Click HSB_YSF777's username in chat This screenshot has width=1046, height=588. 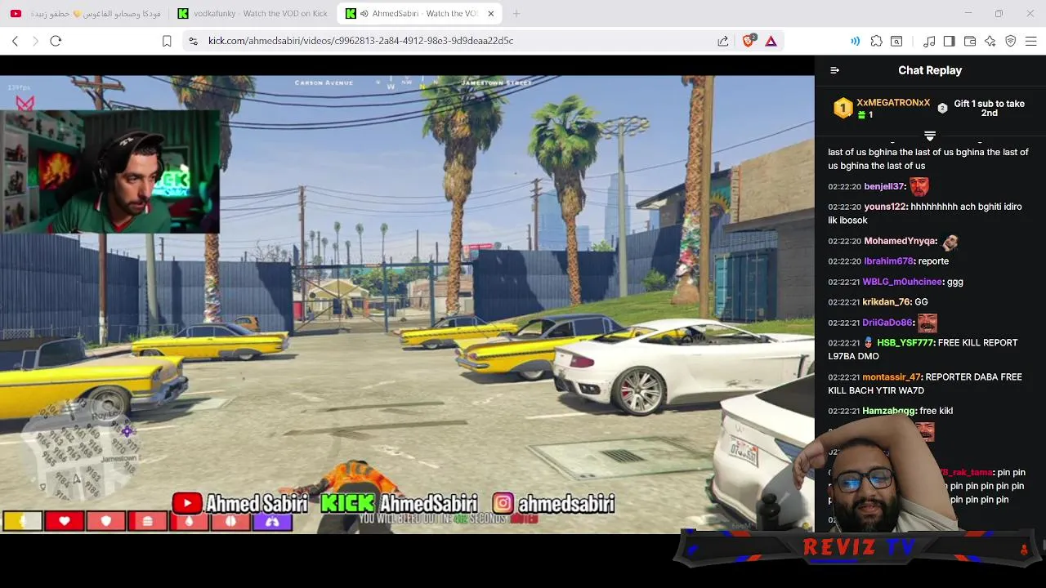pos(905,343)
